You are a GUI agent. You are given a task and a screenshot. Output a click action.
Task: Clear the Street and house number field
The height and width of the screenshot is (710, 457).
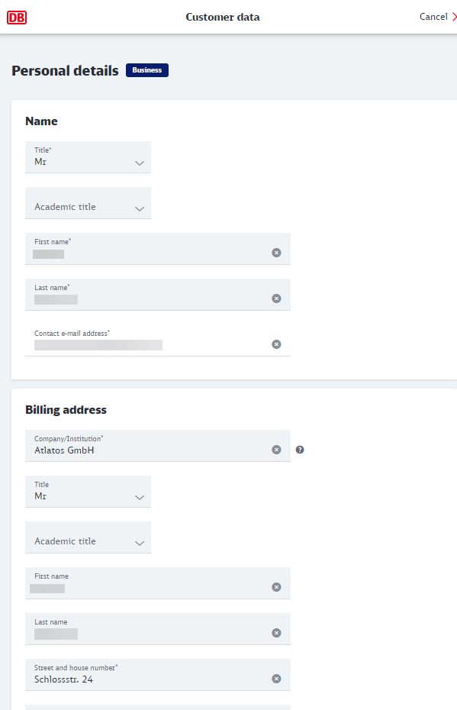(276, 678)
